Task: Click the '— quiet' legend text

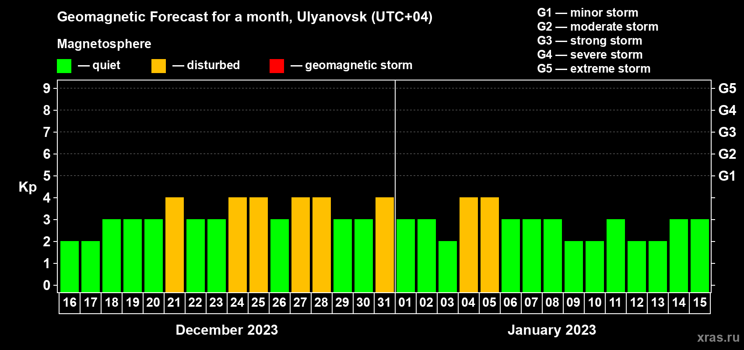Action: (x=99, y=65)
